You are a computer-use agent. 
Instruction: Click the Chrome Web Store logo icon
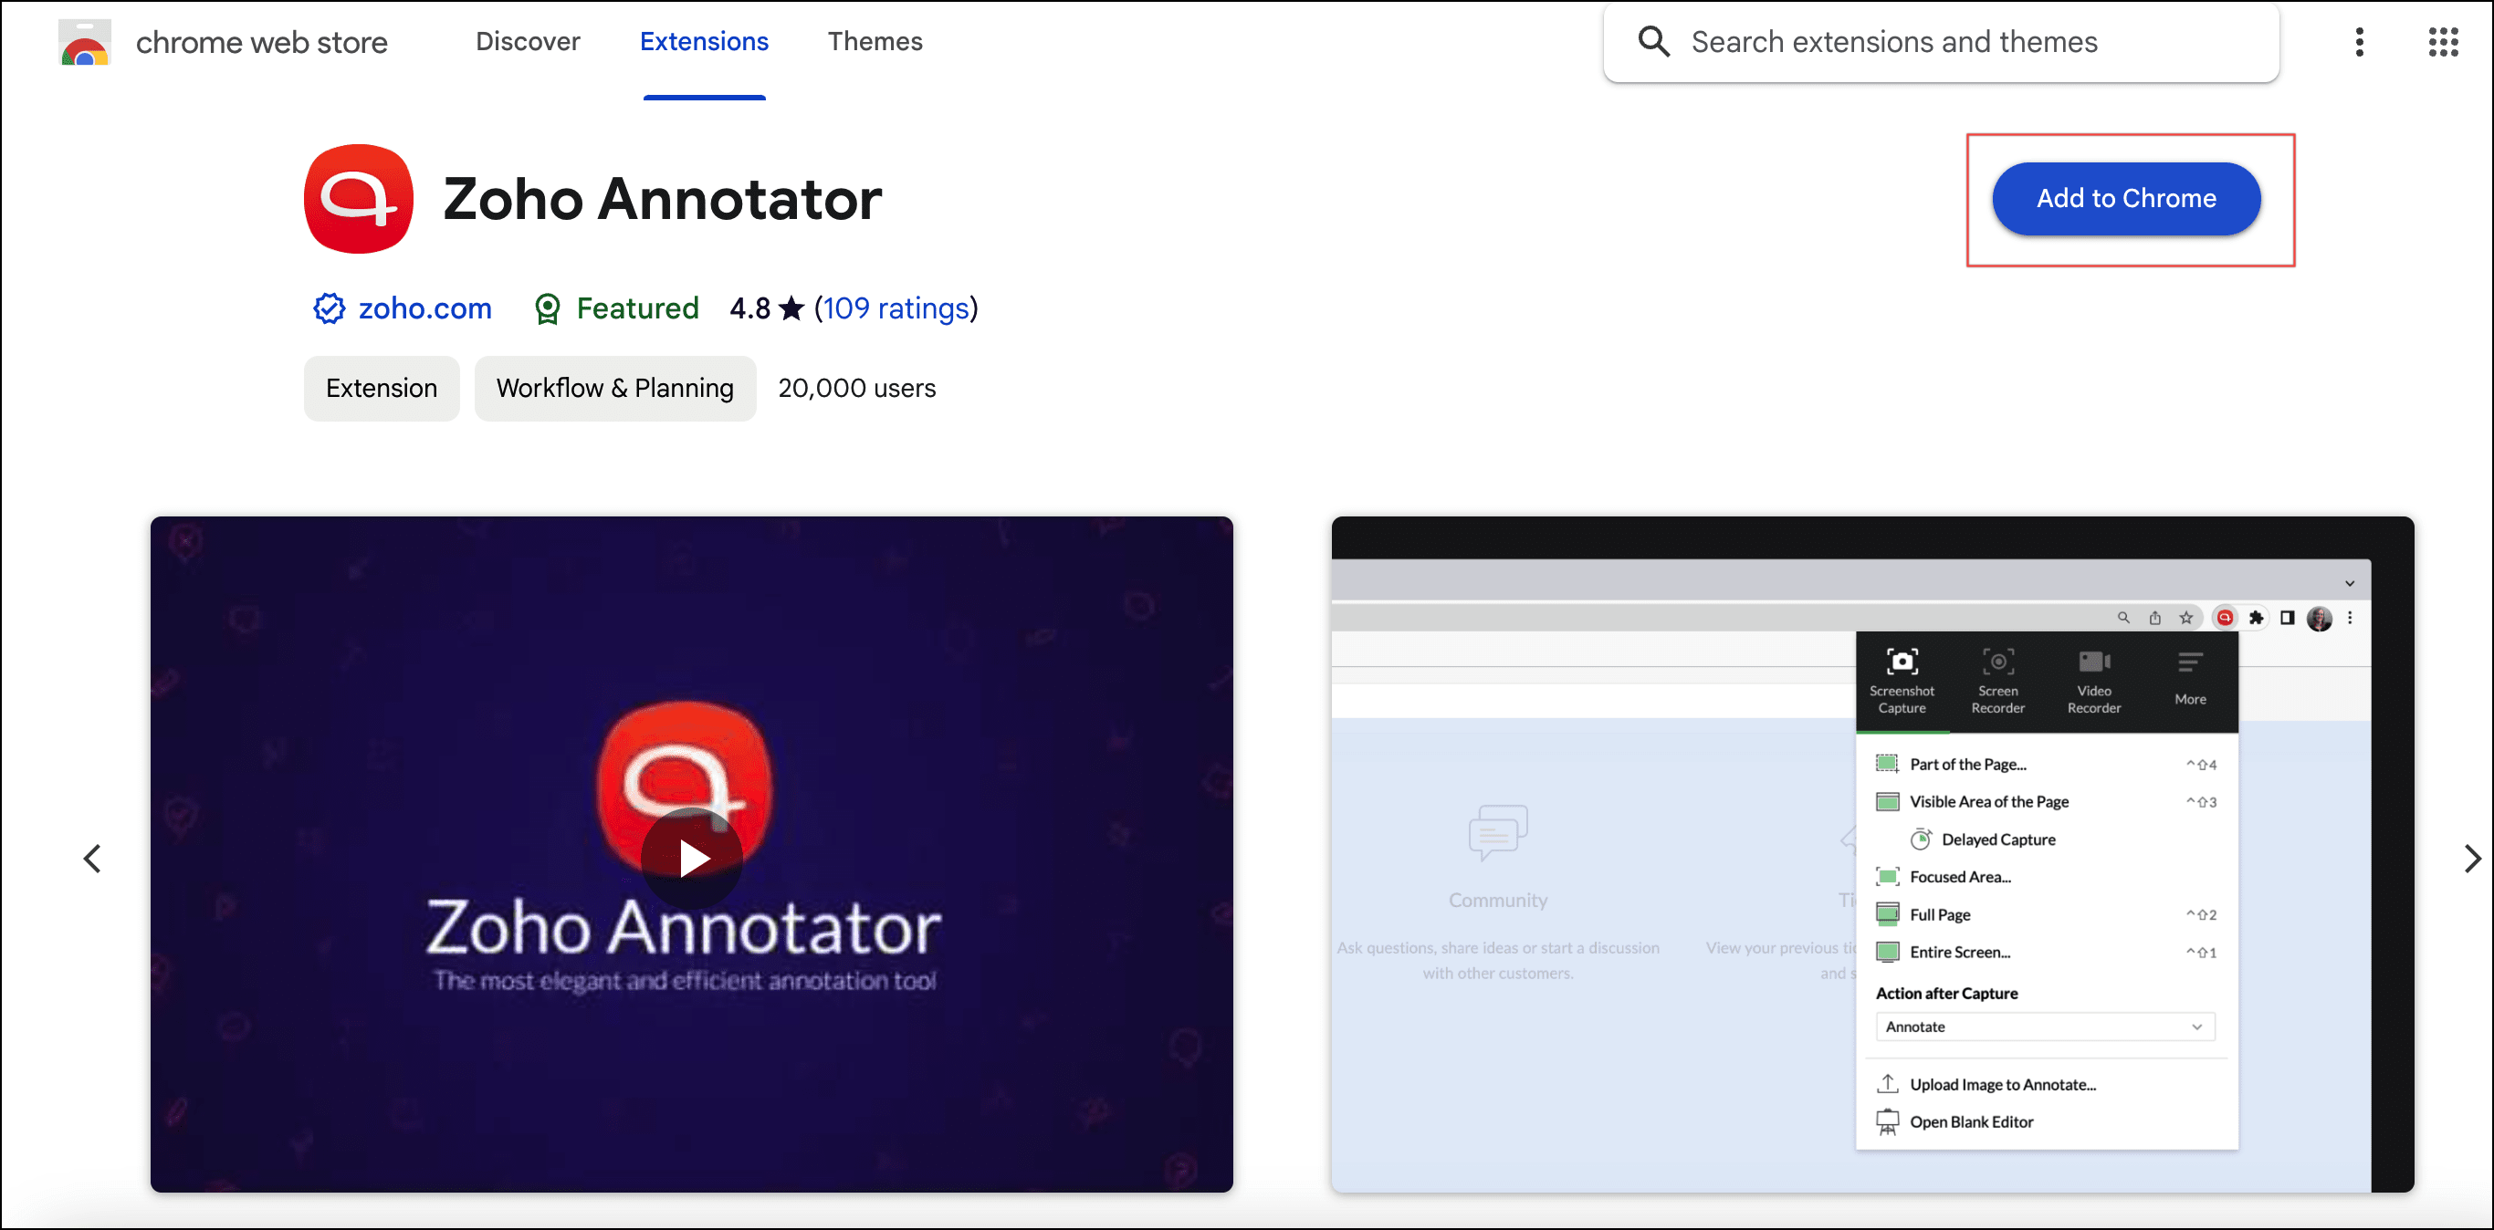[x=84, y=43]
